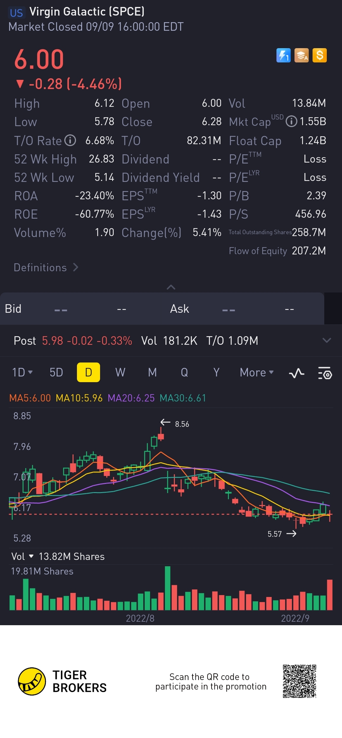Open the chart indicator waveform icon

coord(297,373)
